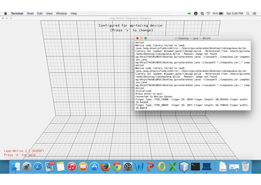Launch Outlook from the Dock
Screen dimensions: 261x185
point(161,166)
